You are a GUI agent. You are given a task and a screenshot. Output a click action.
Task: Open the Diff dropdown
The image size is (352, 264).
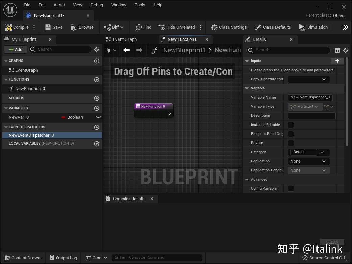click(114, 27)
